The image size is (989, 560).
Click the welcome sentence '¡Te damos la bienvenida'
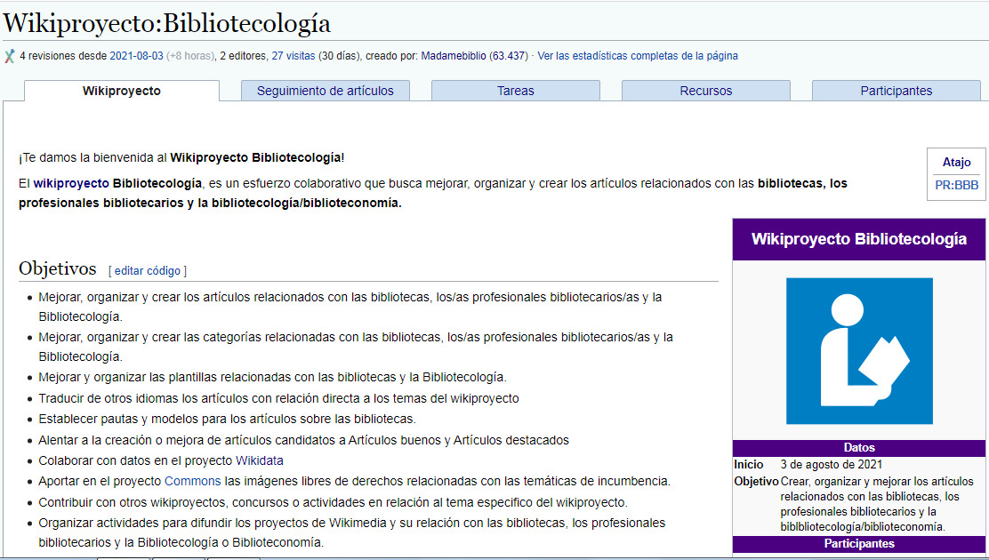(181, 157)
